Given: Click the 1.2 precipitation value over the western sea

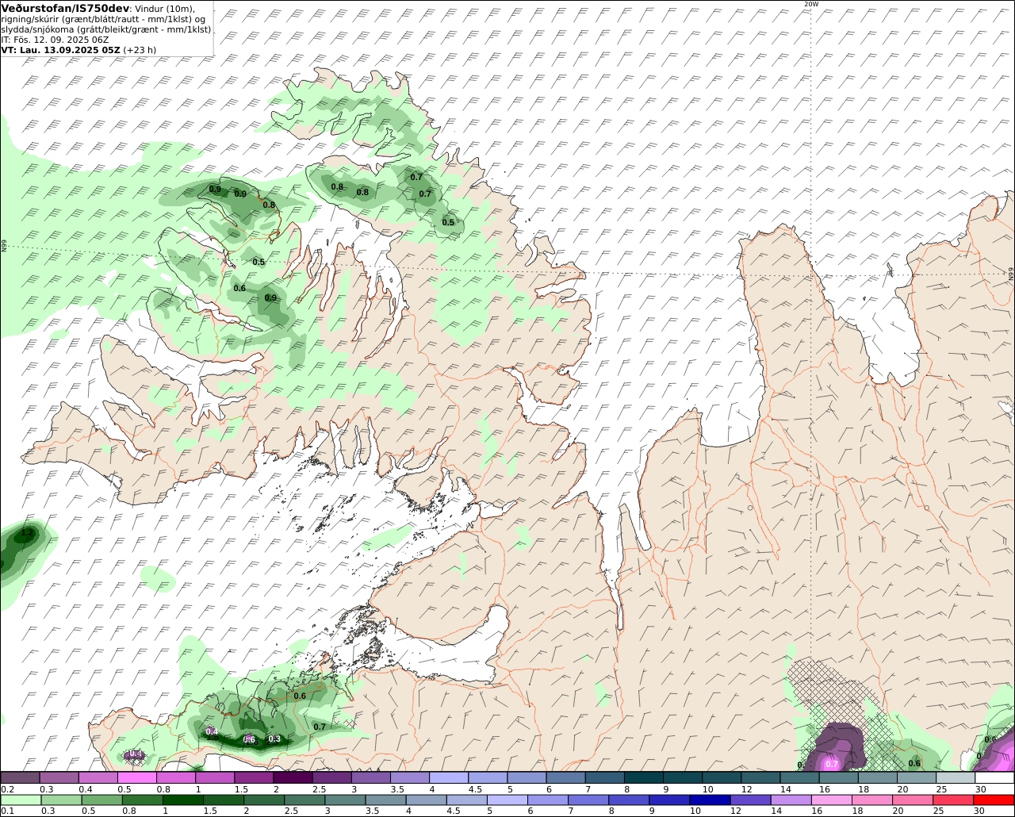Looking at the screenshot, I should point(28,533).
